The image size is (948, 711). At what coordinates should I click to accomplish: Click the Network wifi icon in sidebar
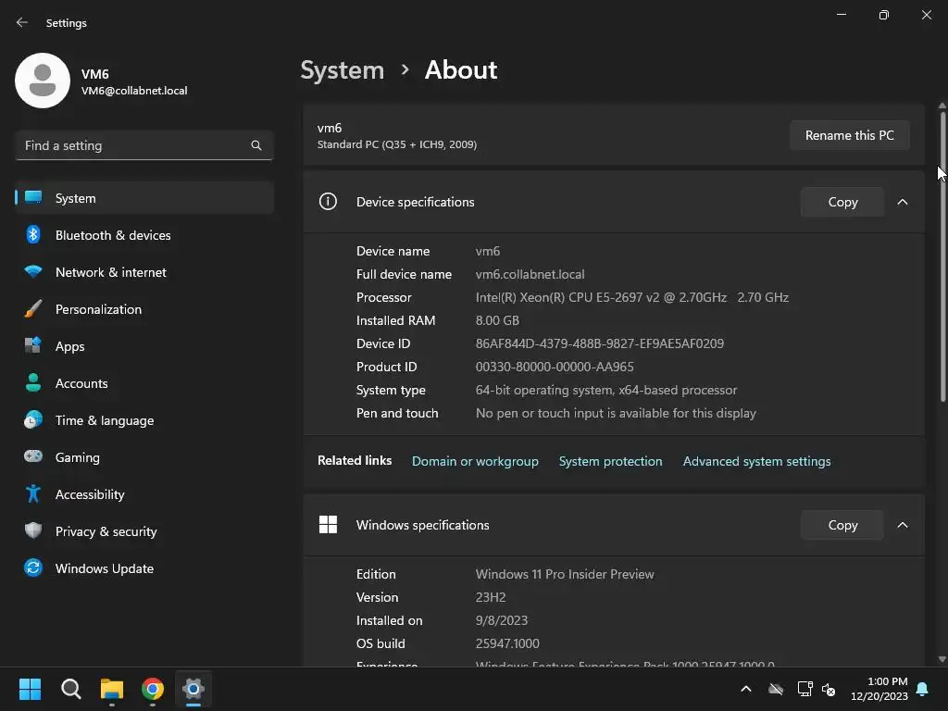click(33, 271)
